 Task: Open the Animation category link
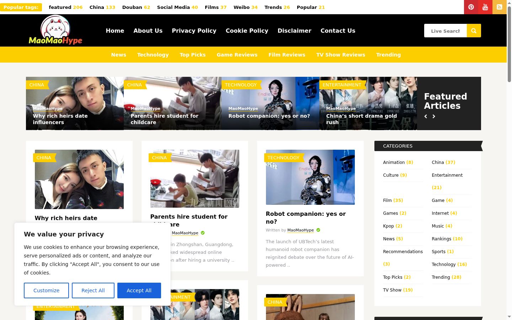[394, 162]
